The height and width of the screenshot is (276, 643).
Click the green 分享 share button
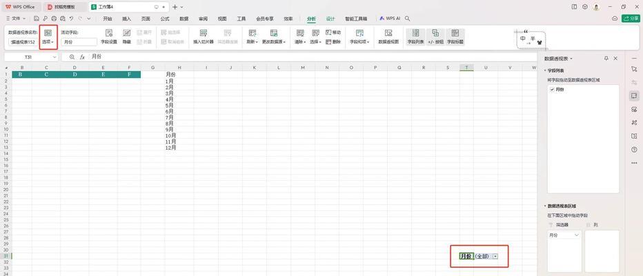click(631, 19)
